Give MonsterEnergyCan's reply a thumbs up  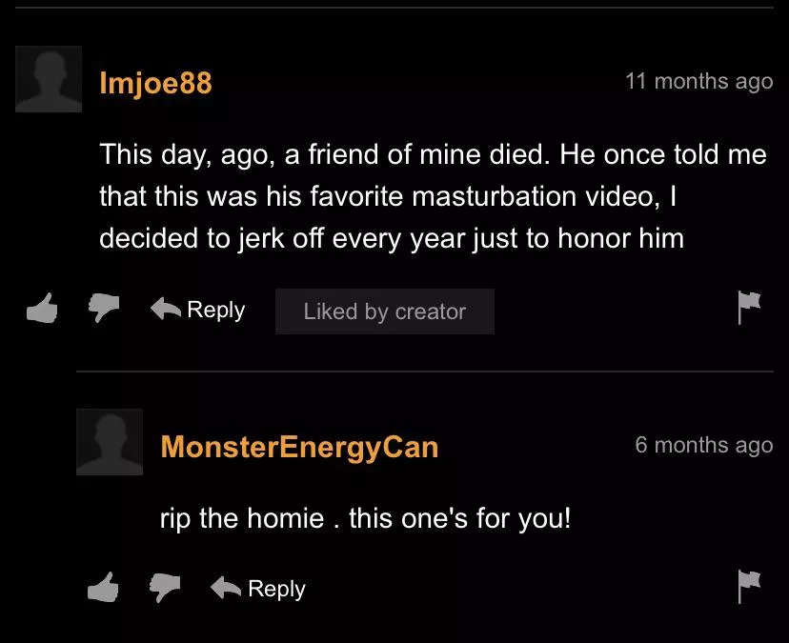(x=103, y=587)
